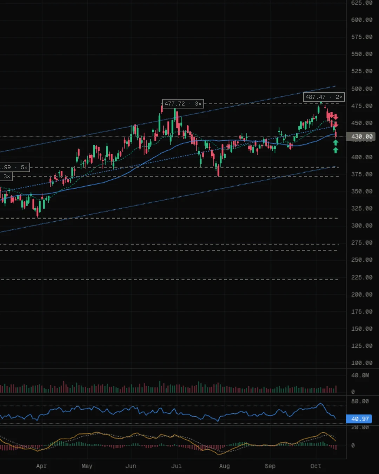Select 475.00 on the price axis
Viewport: 379px width, 474px height.
click(x=362, y=106)
